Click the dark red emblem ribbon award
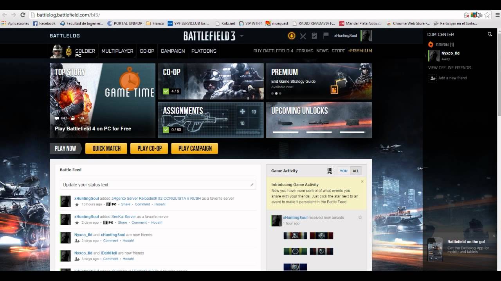The image size is (501, 281). [x=321, y=236]
